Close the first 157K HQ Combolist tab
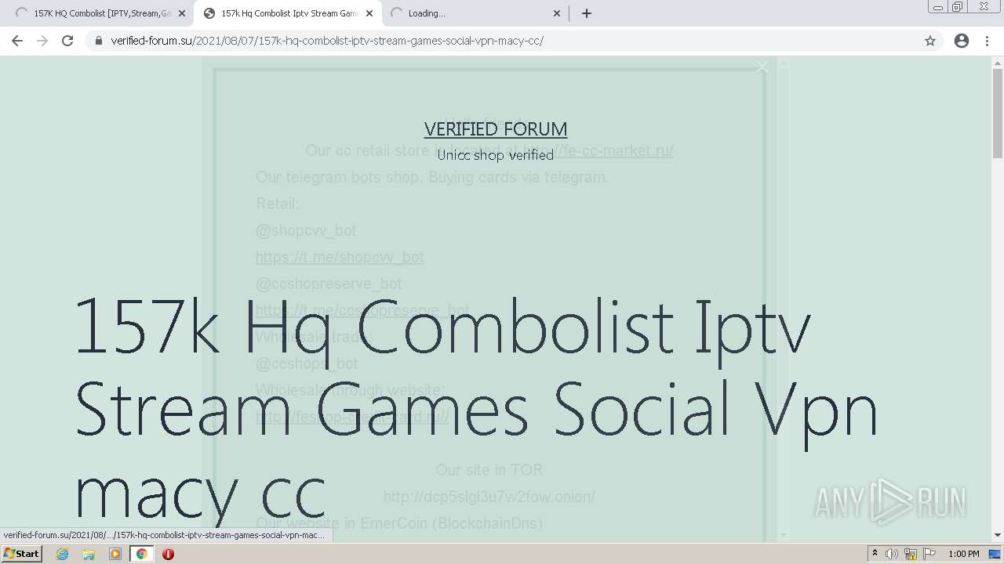The height and width of the screenshot is (564, 1004). pos(182,13)
